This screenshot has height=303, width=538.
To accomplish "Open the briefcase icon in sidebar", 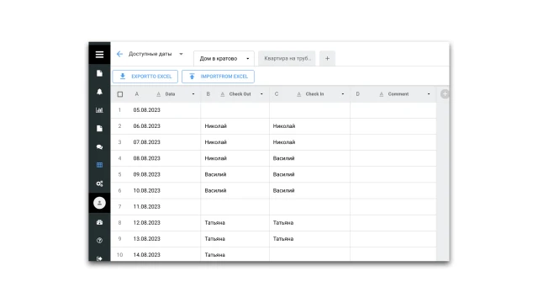I will 99,222.
